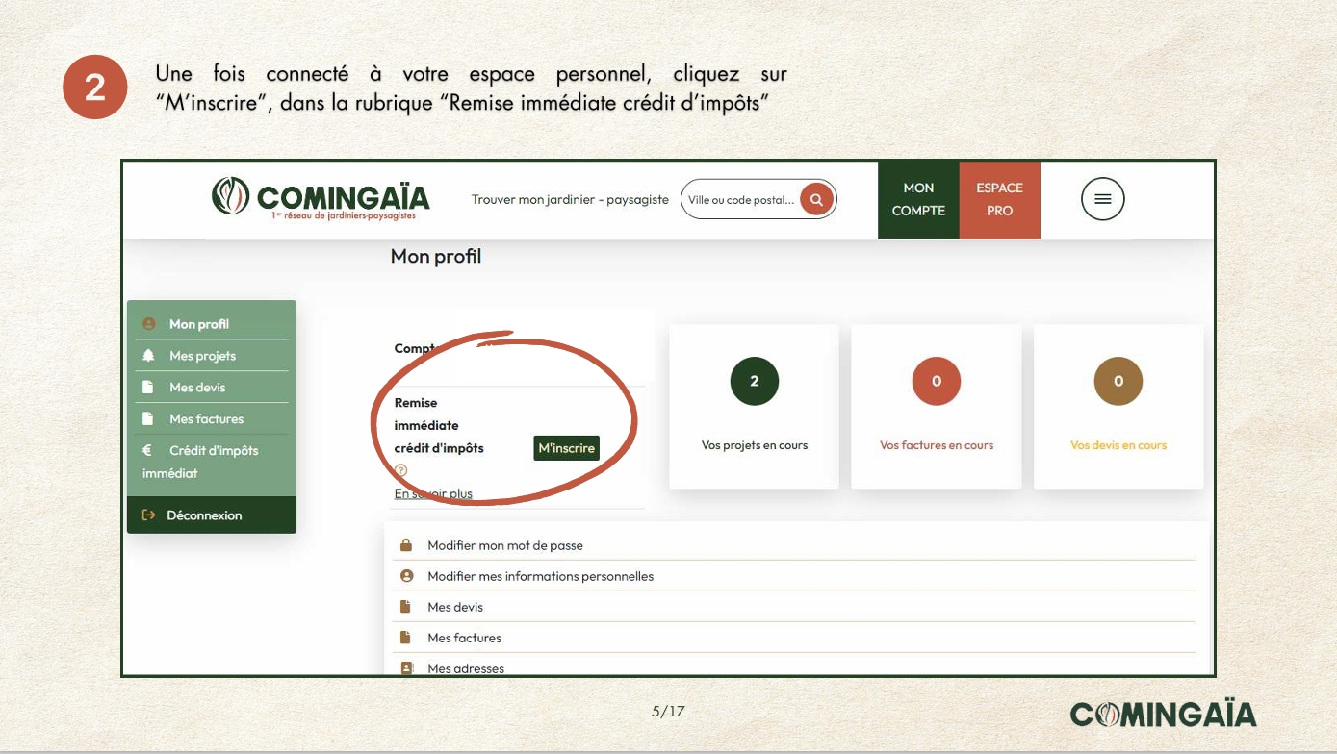1337x754 pixels.
Task: Click the file icon beside list Mes devis
Action: (406, 607)
